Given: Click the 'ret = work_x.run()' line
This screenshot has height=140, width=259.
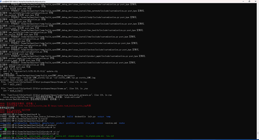Looking at the screenshot, I should click(13, 91).
